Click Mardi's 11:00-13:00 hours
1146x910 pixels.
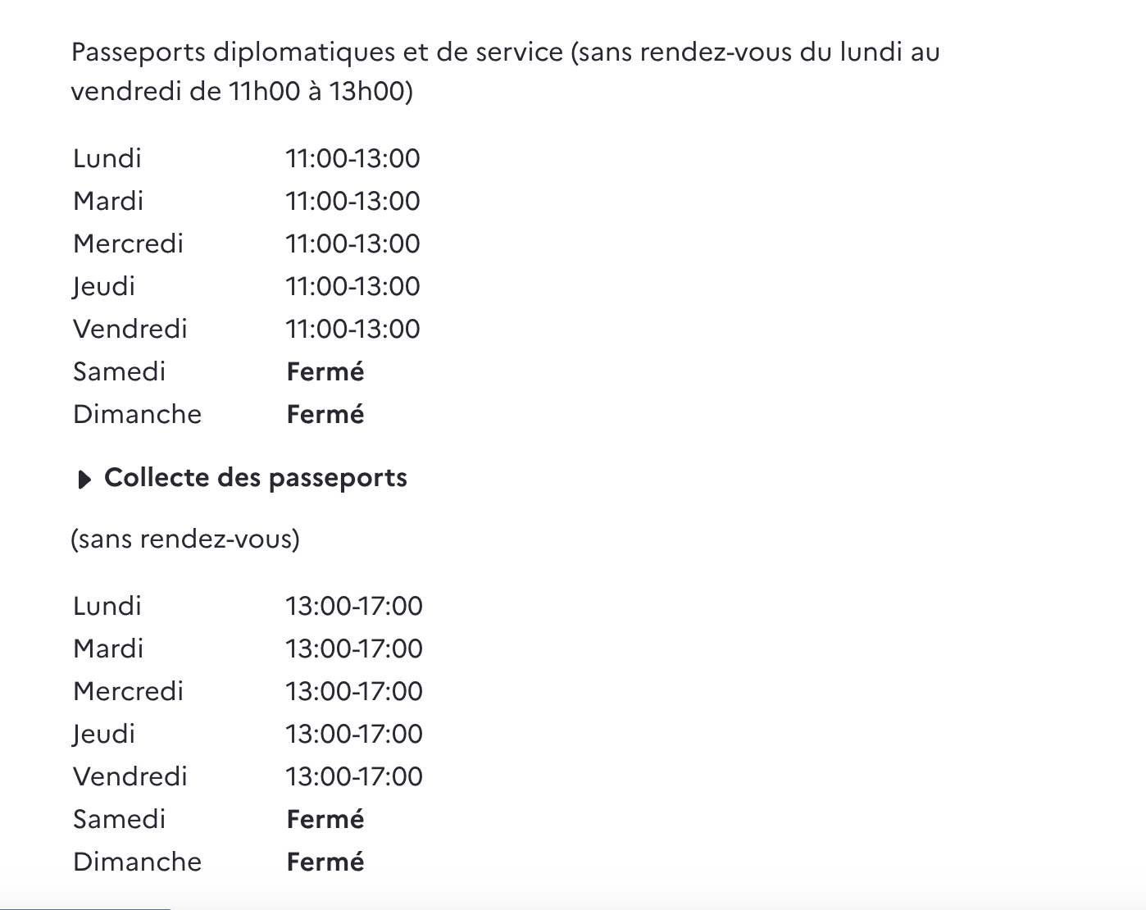coord(352,201)
